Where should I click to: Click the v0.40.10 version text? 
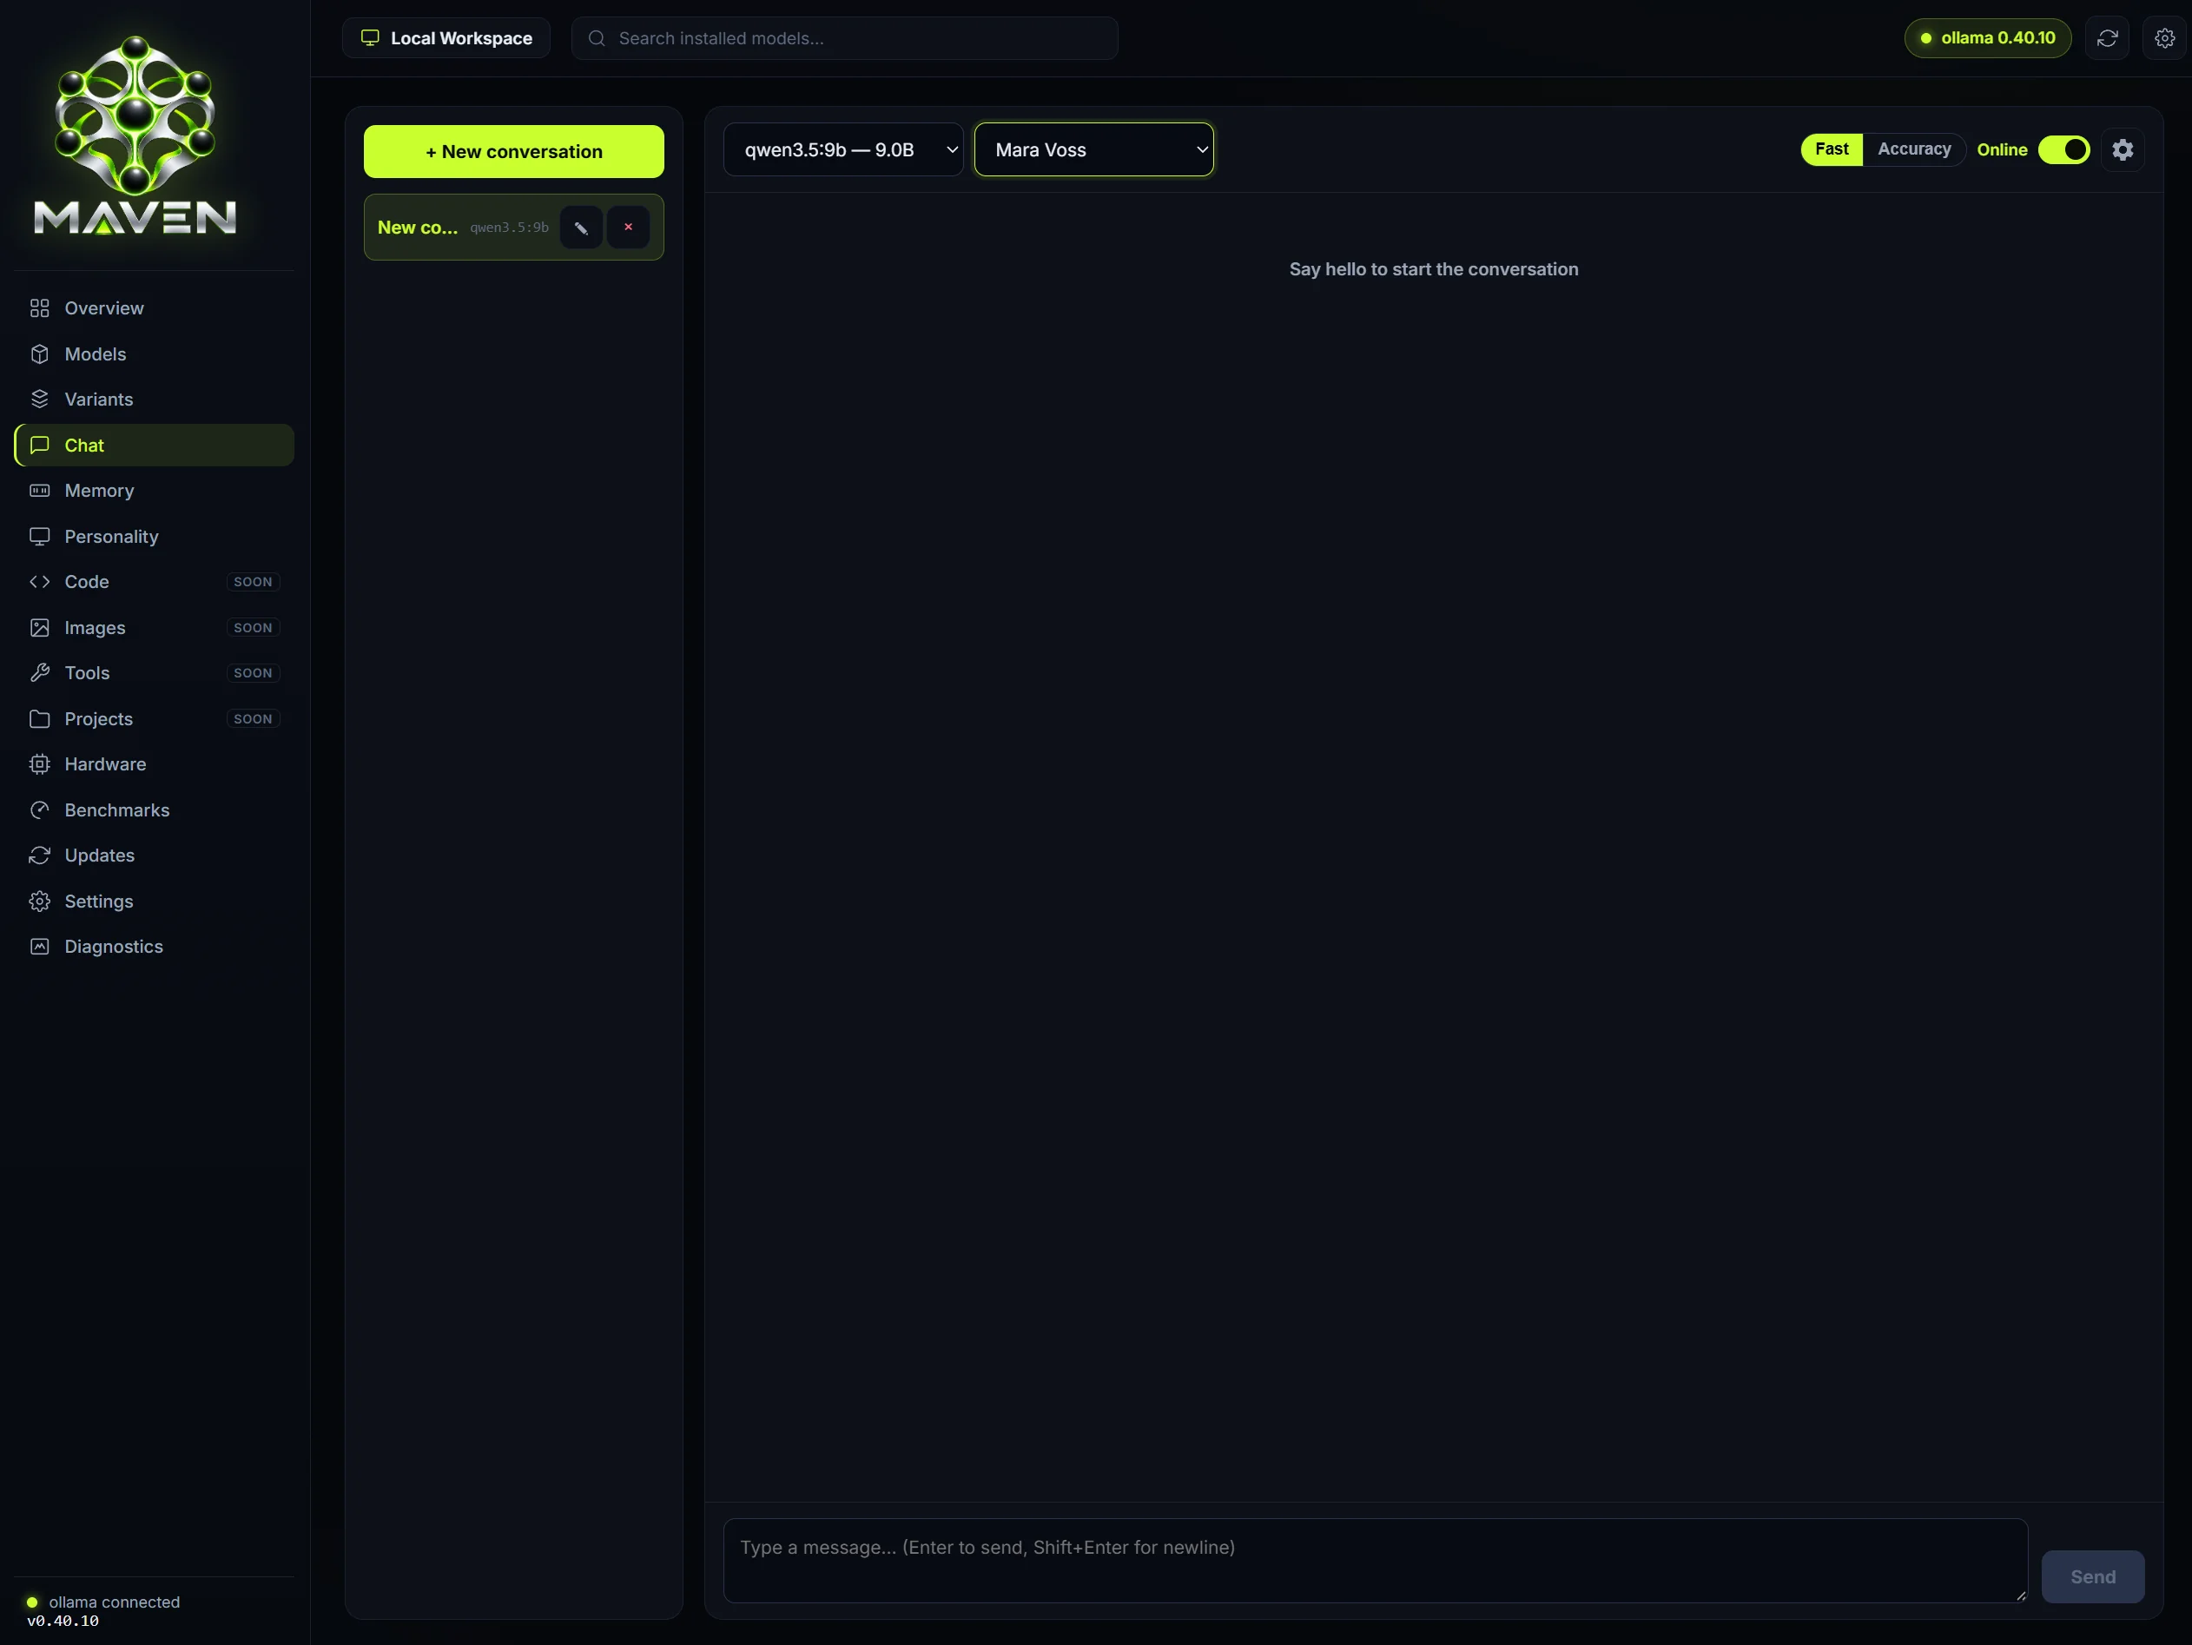(x=63, y=1622)
